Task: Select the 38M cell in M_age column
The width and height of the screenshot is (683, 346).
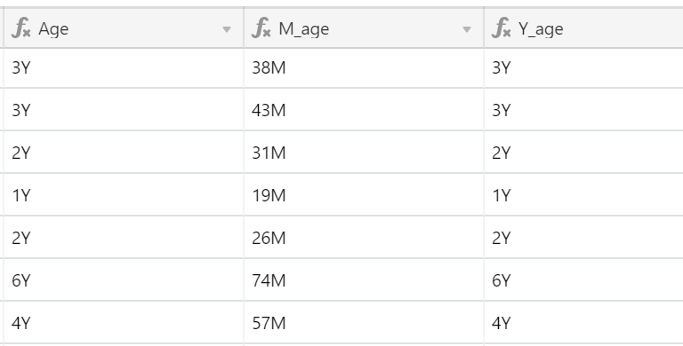Action: pos(364,67)
